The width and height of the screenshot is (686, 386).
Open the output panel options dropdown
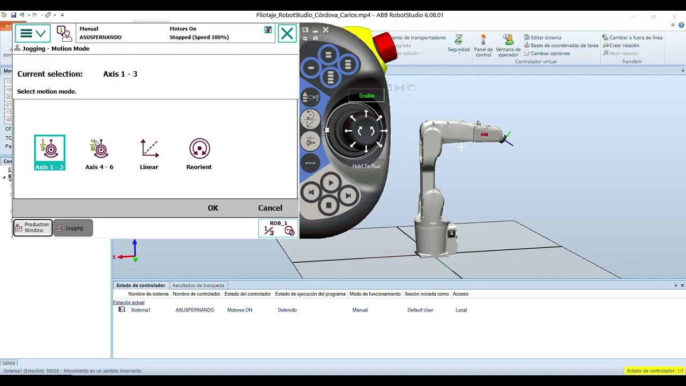(x=676, y=285)
